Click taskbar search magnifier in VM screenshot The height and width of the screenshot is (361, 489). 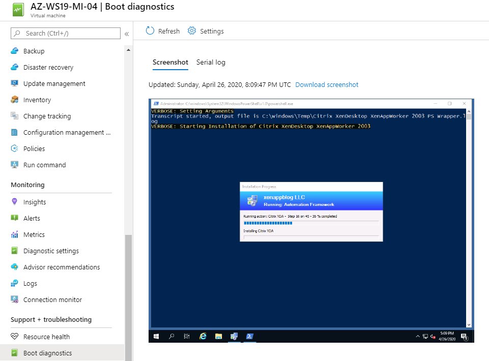171,337
